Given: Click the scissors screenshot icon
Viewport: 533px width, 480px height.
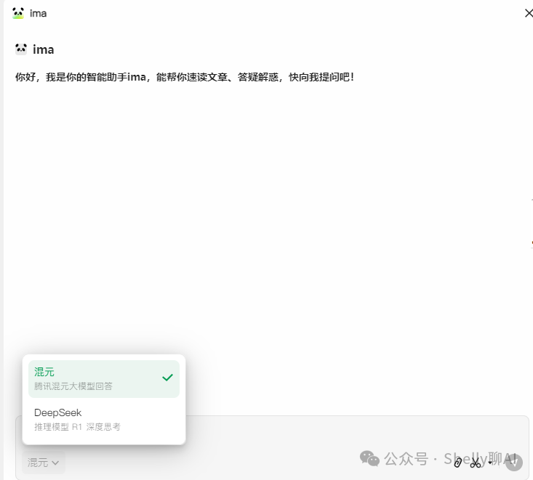Looking at the screenshot, I should pos(476,463).
